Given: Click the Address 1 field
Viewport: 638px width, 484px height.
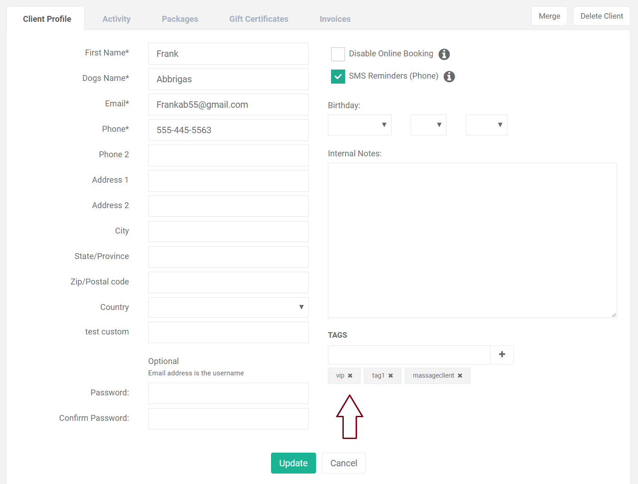Looking at the screenshot, I should (x=228, y=181).
